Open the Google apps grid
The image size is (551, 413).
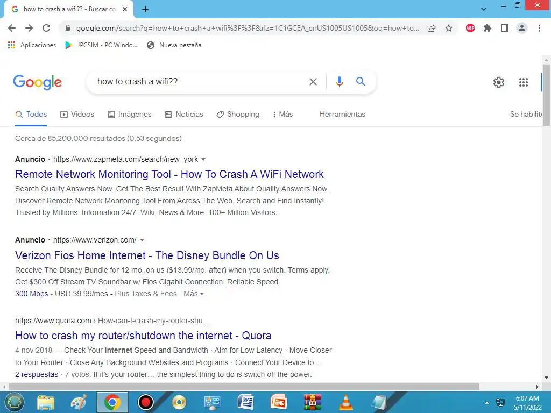[x=524, y=82]
